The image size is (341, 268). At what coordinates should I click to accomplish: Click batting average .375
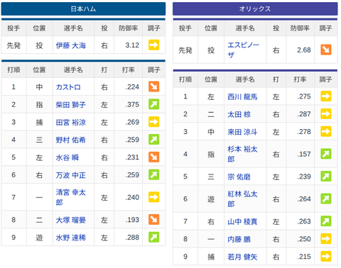pos(132,104)
